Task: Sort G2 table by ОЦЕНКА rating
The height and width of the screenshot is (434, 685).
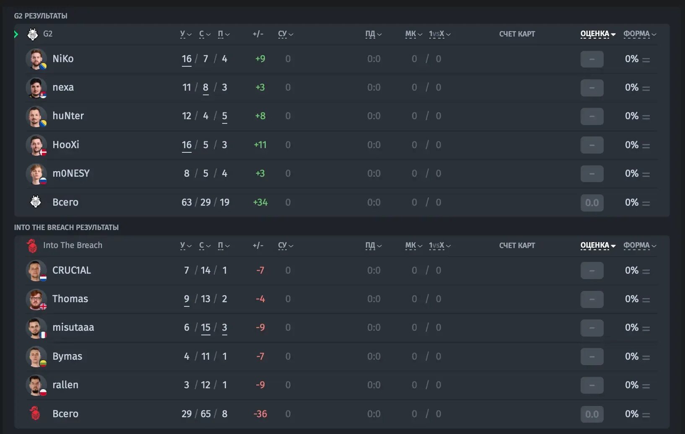Action: (x=597, y=34)
